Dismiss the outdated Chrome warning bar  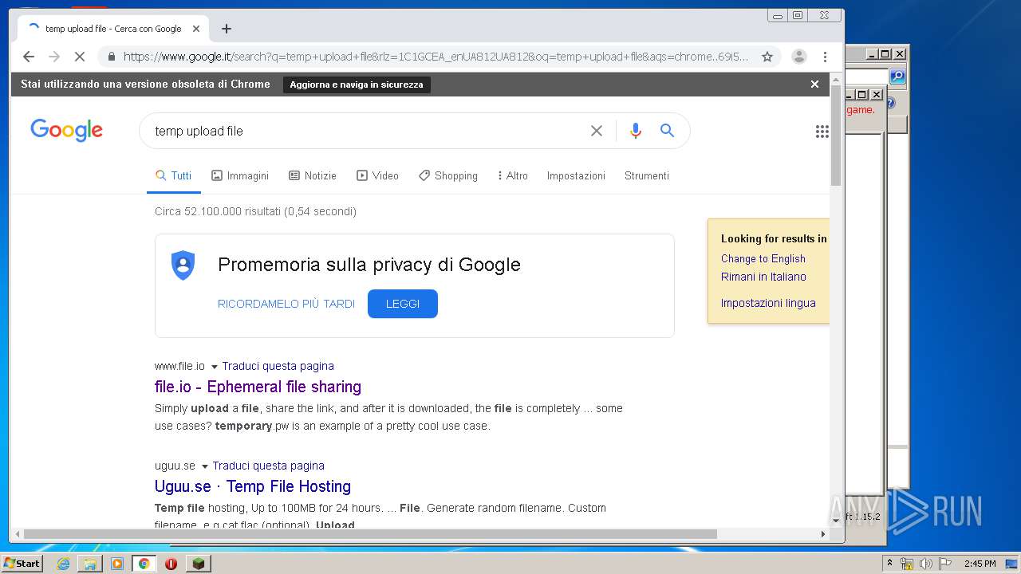[x=814, y=84]
